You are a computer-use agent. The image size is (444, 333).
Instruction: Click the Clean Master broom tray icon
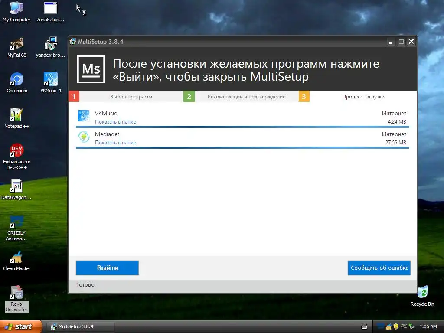389,326
